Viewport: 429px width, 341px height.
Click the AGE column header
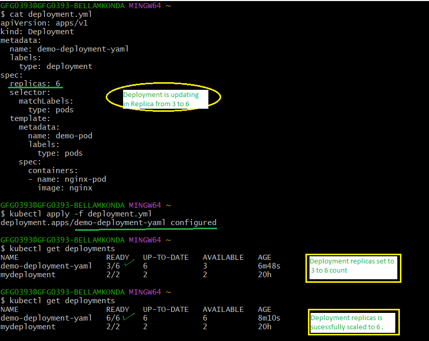[264, 257]
